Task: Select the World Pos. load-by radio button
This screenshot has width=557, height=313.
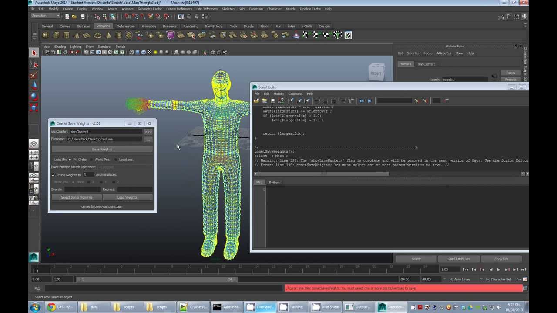Action: [x=91, y=160]
